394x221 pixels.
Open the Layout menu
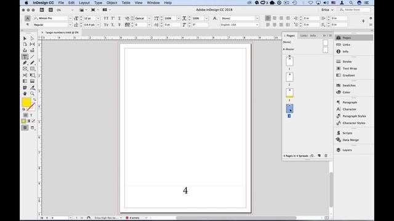(x=84, y=2)
